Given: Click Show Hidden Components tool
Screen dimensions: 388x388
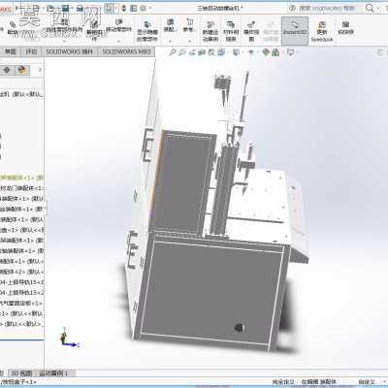Looking at the screenshot, I should tap(147, 31).
